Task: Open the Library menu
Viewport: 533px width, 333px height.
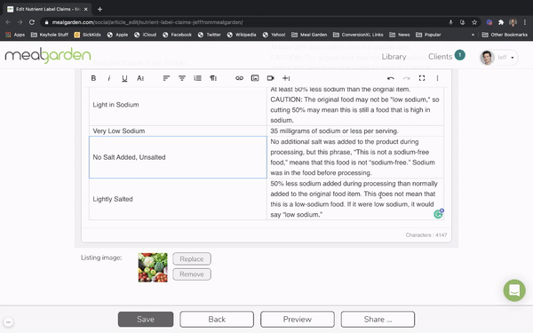Action: pos(394,57)
